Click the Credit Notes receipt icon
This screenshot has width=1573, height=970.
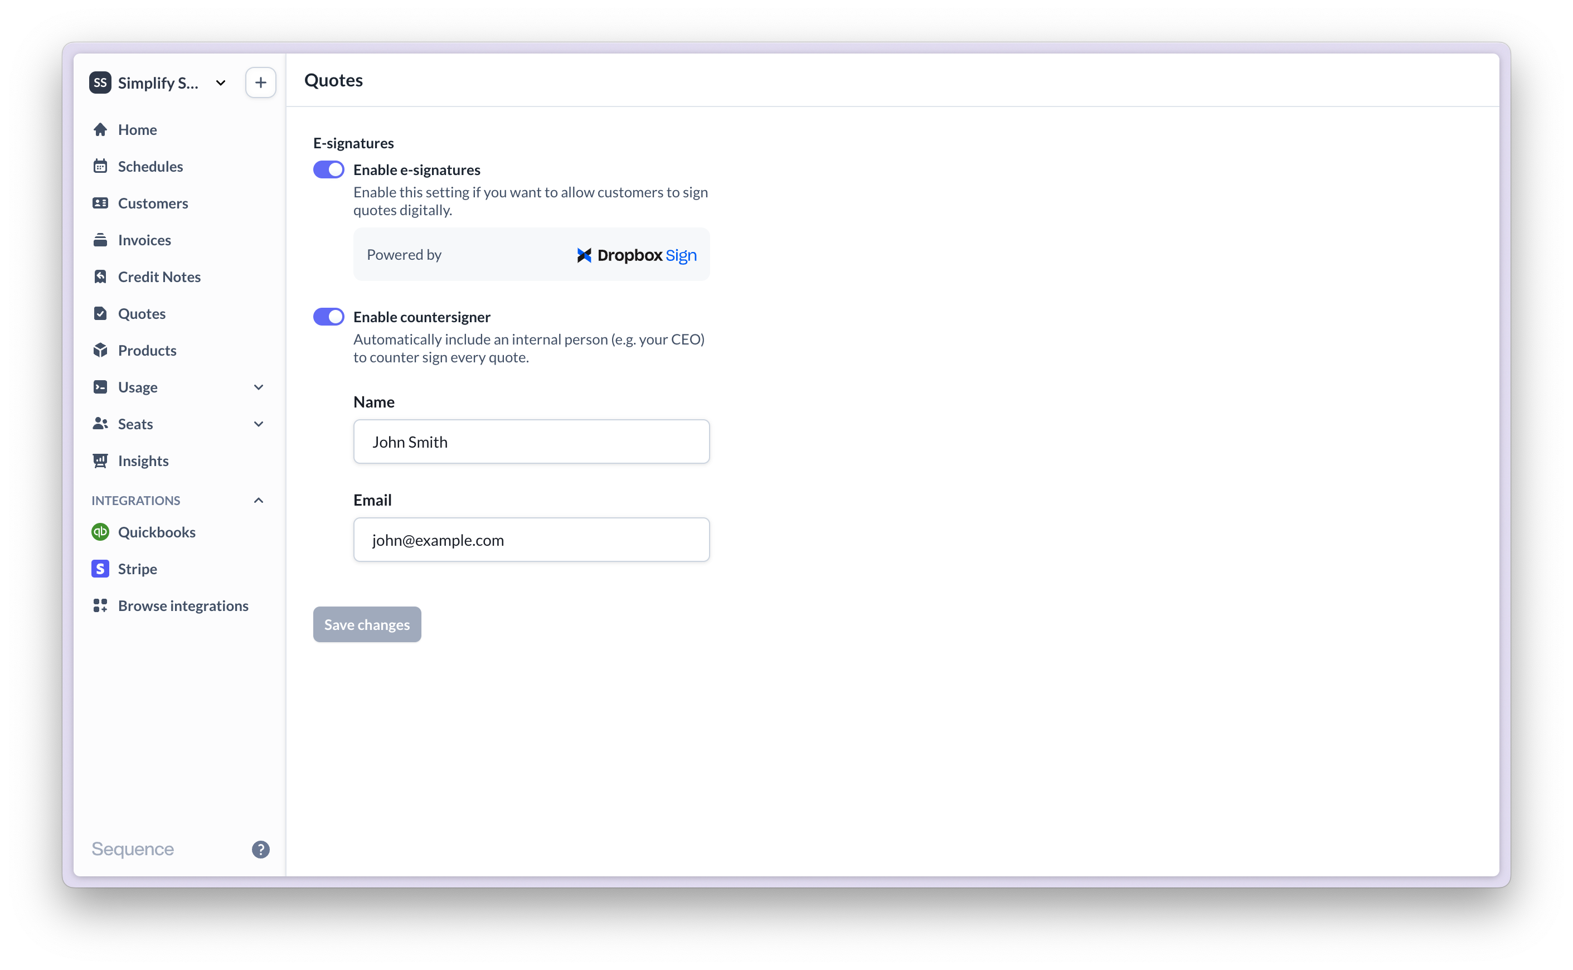point(100,277)
